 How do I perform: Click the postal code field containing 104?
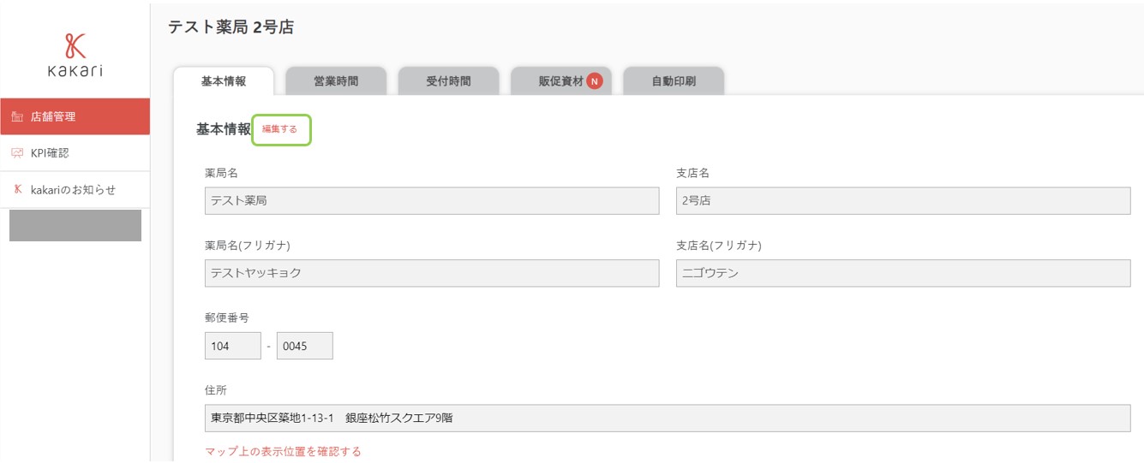pyautogui.click(x=233, y=346)
